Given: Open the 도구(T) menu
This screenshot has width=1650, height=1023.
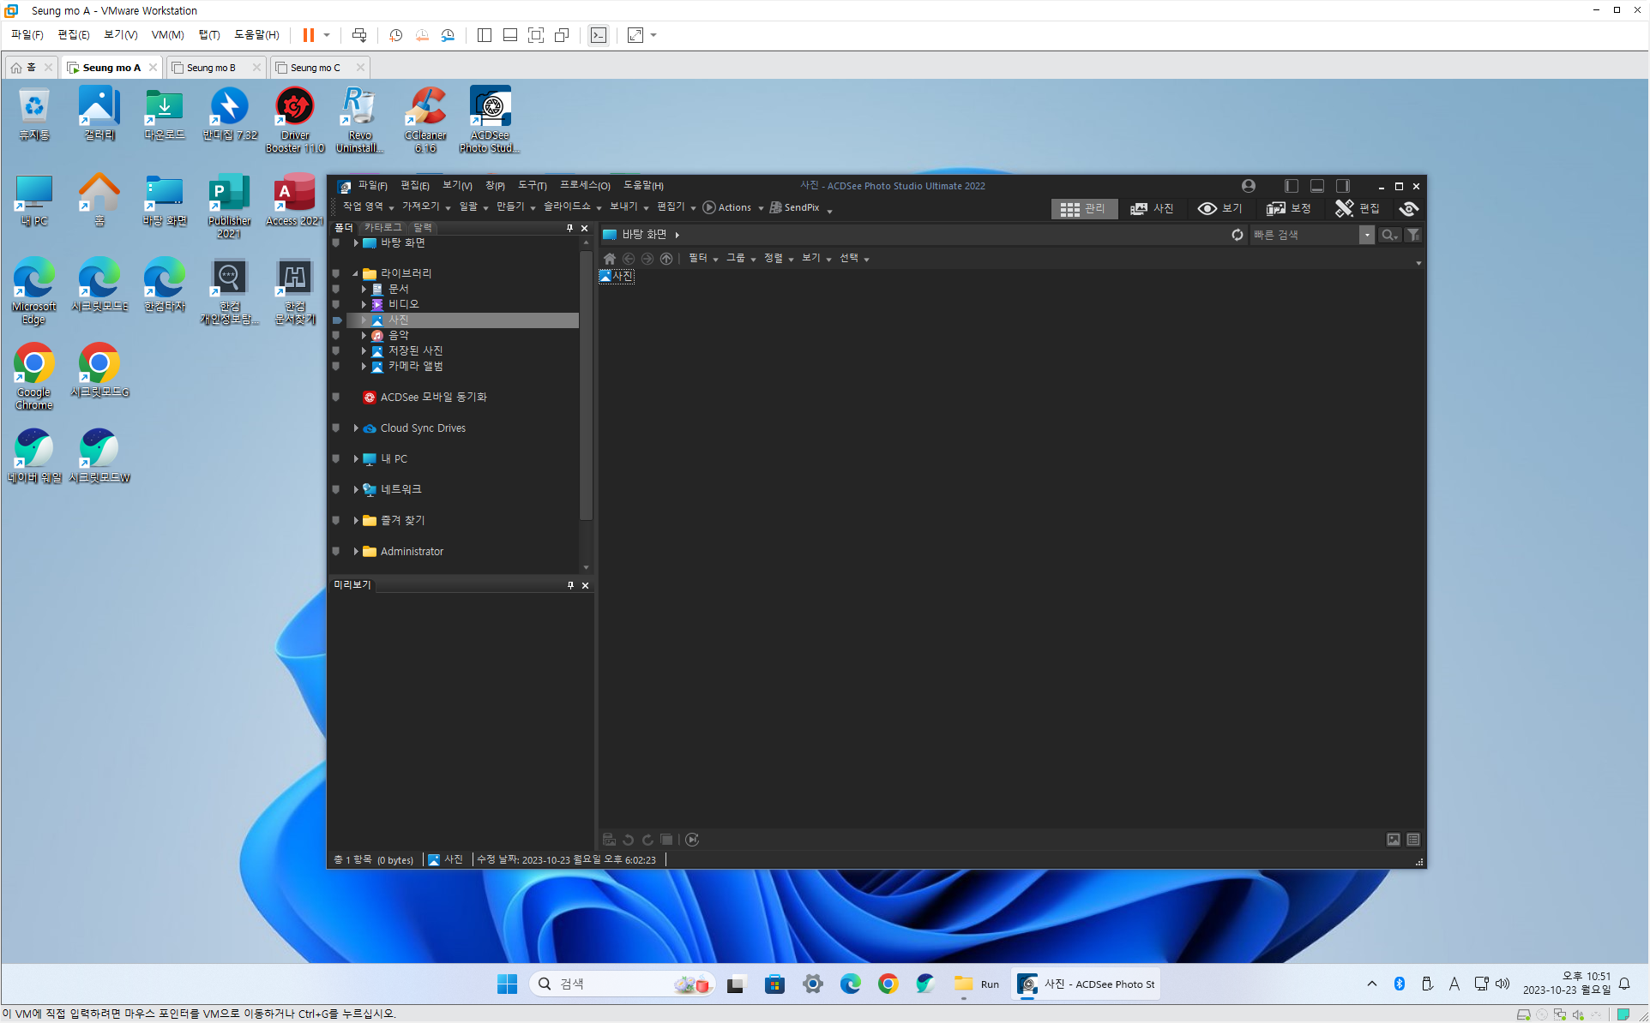Looking at the screenshot, I should pos(532,186).
